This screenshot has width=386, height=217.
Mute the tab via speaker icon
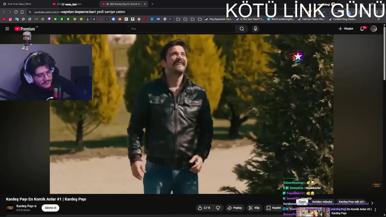[x=108, y=4]
